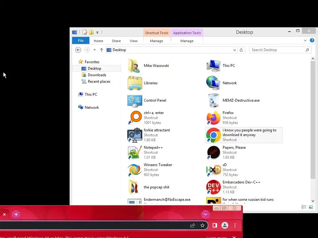Screen dimensions: 318x238
Task: Switch to the Share ribbon tab
Action: (x=116, y=41)
